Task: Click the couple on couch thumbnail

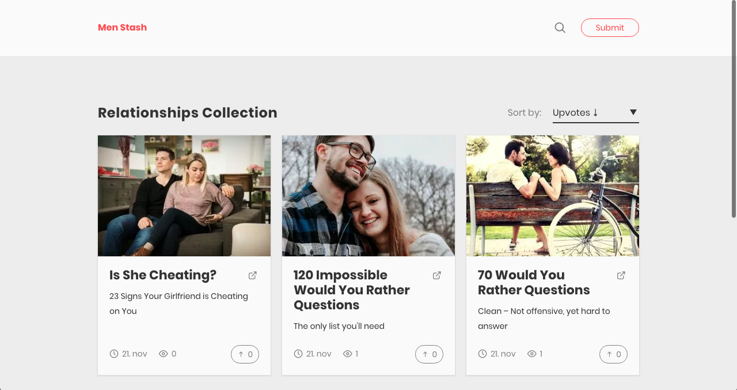Action: [x=184, y=196]
